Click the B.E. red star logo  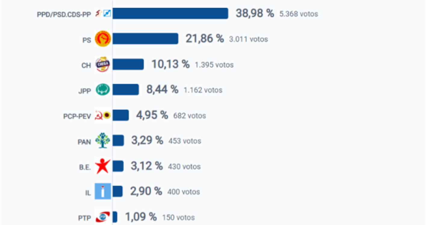pyautogui.click(x=103, y=166)
